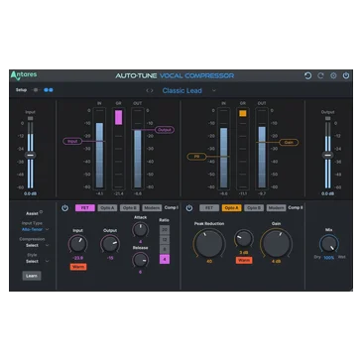362x362 pixels.
Task: Select the dual compressor setup icon
Action: coord(49,90)
